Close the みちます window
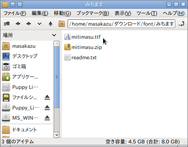 (x=183, y=4)
